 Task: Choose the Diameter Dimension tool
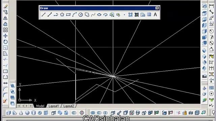tap(211, 43)
